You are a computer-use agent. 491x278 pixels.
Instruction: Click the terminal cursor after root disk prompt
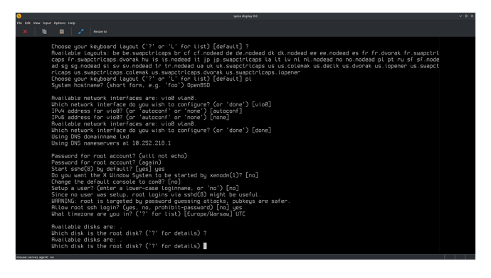[x=205, y=246]
